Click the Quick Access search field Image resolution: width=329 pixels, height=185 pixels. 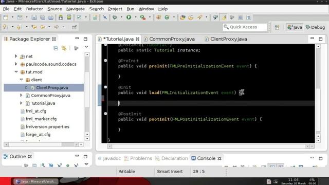click(245, 27)
